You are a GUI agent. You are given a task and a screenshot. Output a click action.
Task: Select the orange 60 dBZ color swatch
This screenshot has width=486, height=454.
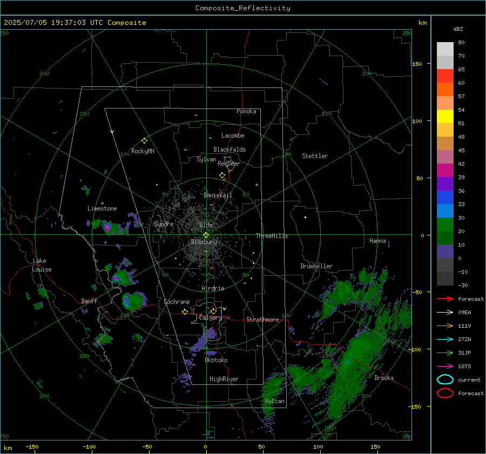click(445, 89)
